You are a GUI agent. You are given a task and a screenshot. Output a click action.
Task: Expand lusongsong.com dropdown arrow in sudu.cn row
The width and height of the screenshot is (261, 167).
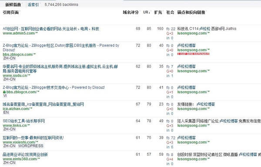tap(208, 71)
